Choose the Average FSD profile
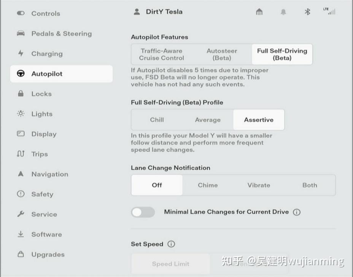 click(x=208, y=120)
